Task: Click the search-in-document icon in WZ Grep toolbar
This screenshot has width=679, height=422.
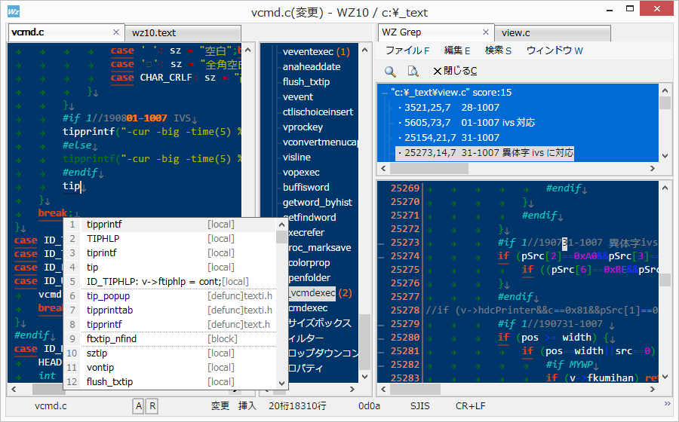Action: pos(413,72)
